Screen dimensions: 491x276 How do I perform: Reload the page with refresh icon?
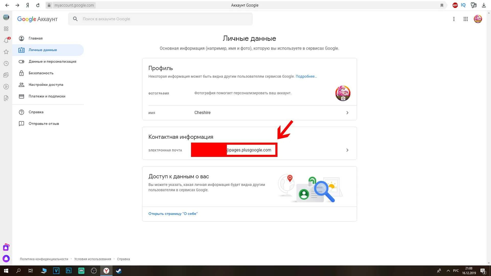[x=38, y=5]
